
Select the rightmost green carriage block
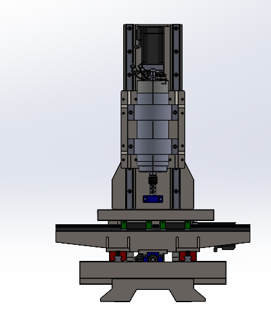click(x=187, y=225)
